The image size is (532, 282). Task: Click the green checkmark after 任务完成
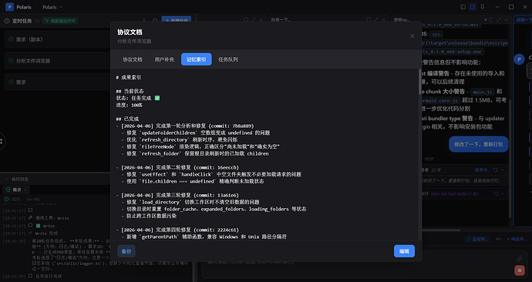coord(157,98)
